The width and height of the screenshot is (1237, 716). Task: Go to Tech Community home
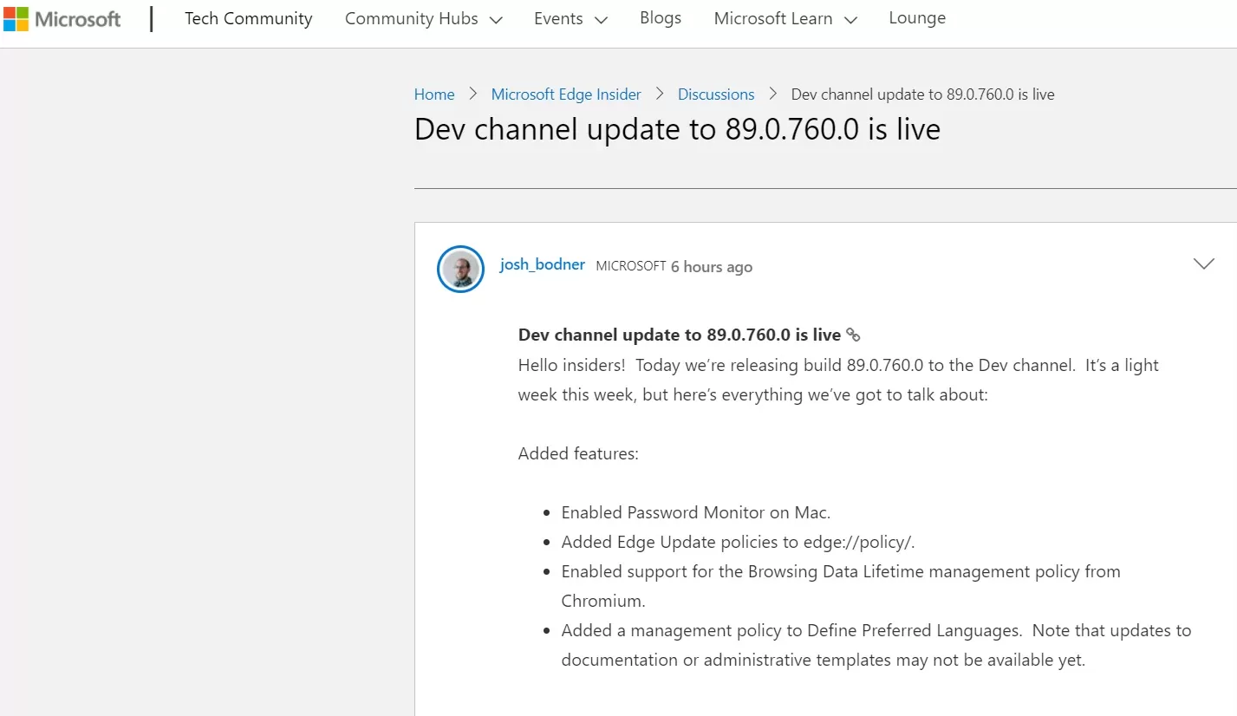coord(249,18)
